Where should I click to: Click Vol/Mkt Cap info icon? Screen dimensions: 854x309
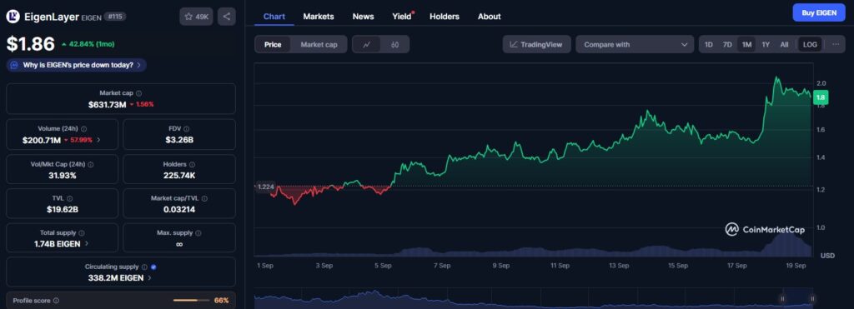[x=90, y=164]
